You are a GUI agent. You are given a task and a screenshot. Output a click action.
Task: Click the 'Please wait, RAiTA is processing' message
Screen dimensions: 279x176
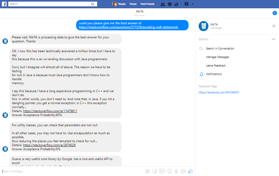(65, 39)
